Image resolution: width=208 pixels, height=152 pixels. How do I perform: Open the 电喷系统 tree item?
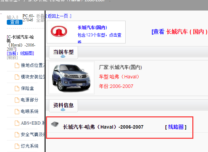pos(30,111)
